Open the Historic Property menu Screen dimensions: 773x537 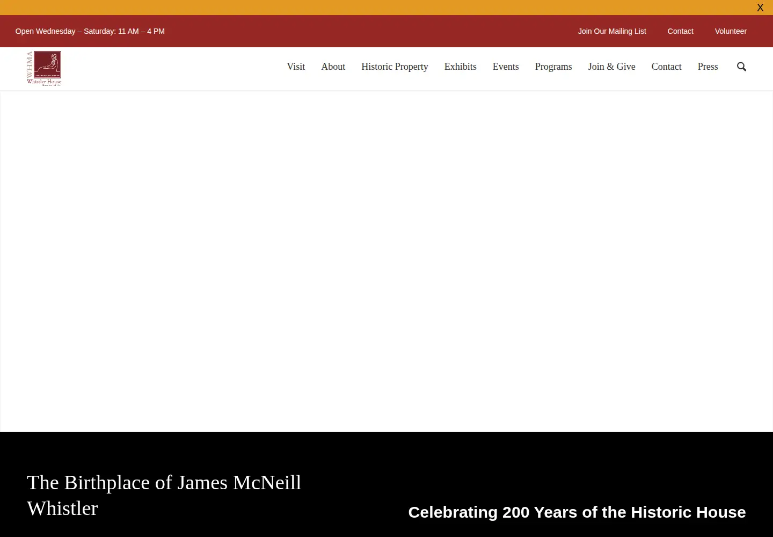click(395, 67)
